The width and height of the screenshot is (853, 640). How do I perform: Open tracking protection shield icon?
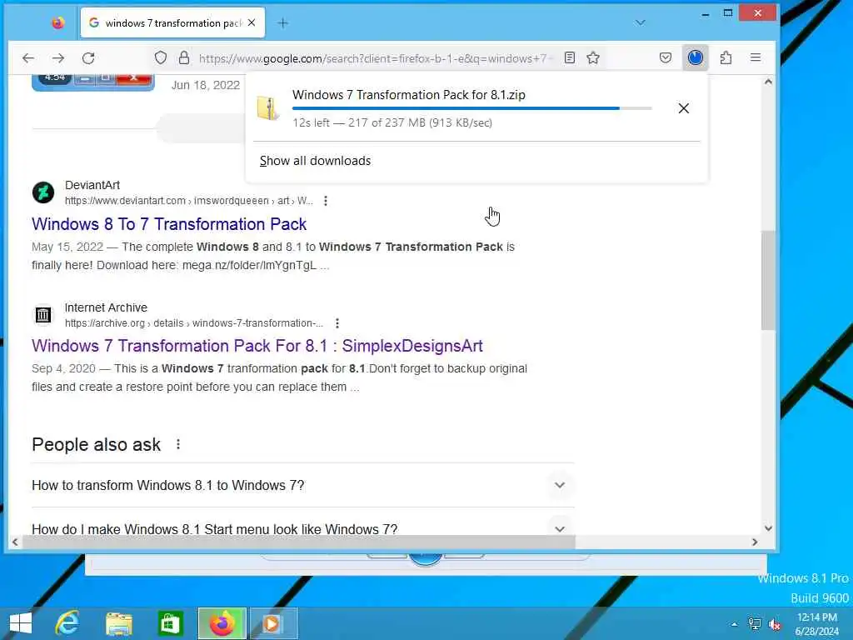tap(161, 57)
